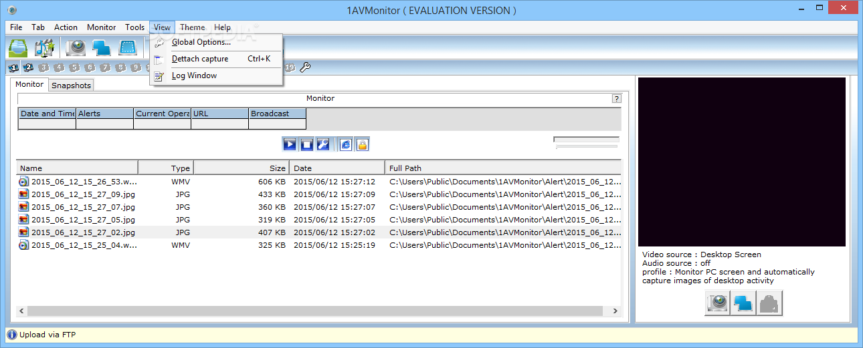Viewport: 863px width, 348px height.
Task: Click the Alerts column header
Action: pyautogui.click(x=104, y=114)
